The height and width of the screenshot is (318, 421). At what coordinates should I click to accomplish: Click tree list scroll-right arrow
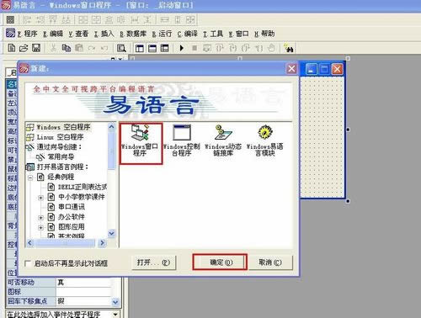(x=102, y=243)
